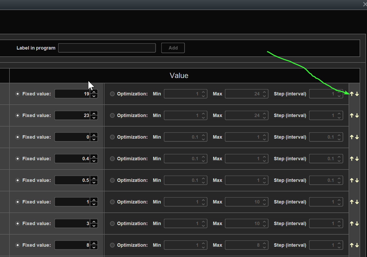This screenshot has height=257, width=367.
Task: Move parameter with fixed value 8 up
Action: (x=352, y=245)
